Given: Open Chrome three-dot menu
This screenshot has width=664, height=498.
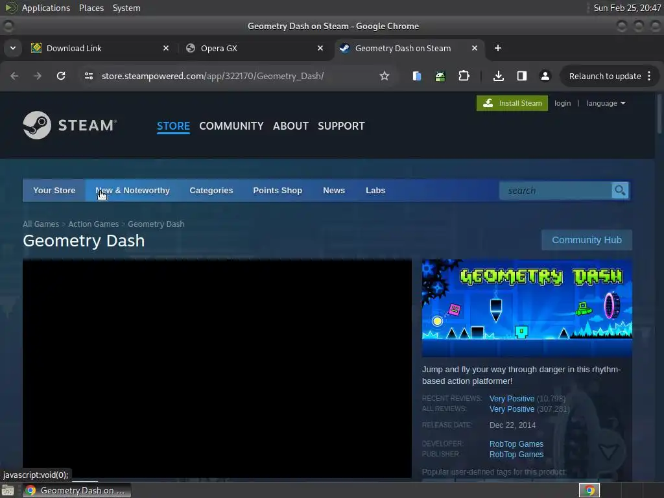Looking at the screenshot, I should tap(649, 76).
